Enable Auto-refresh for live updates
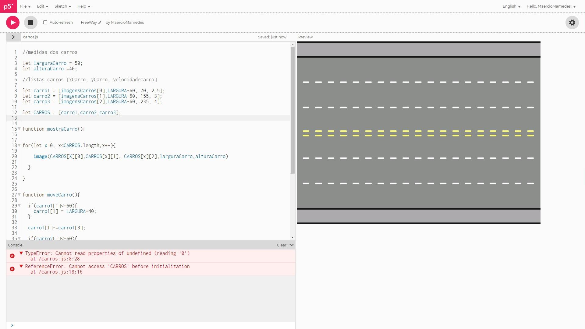Viewport: 585px width, 329px height. click(x=45, y=23)
